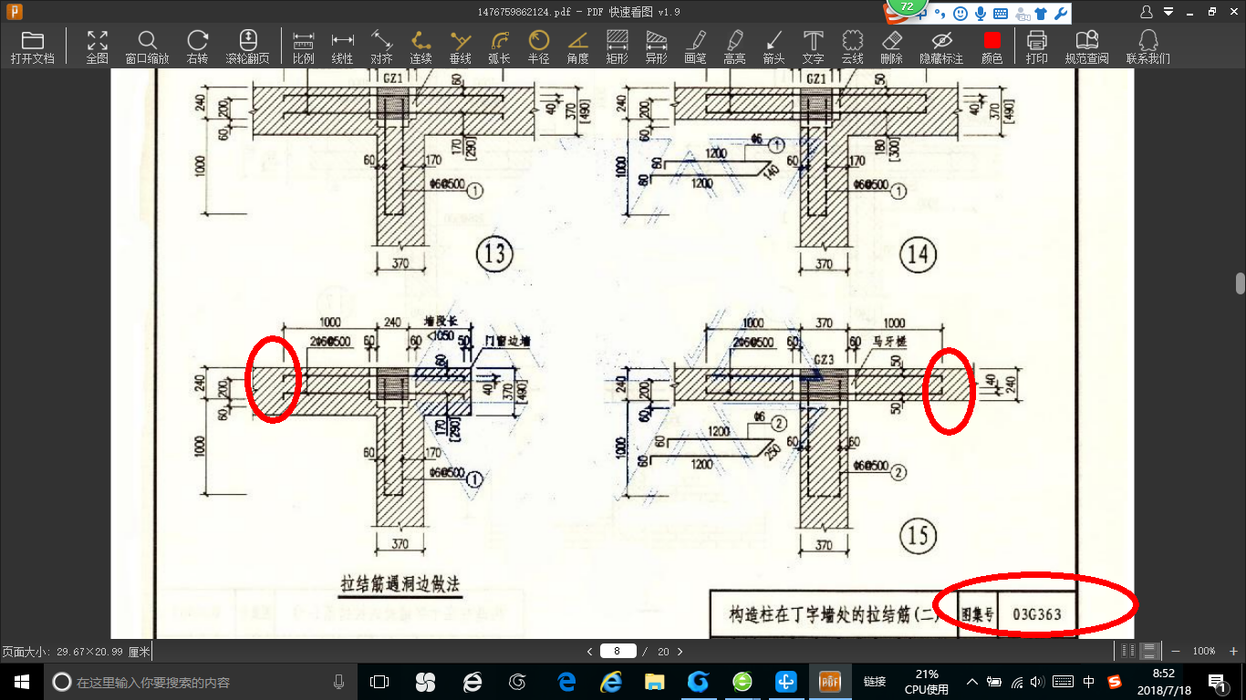Select the 比例 scale tool
This screenshot has width=1246, height=700.
(304, 46)
